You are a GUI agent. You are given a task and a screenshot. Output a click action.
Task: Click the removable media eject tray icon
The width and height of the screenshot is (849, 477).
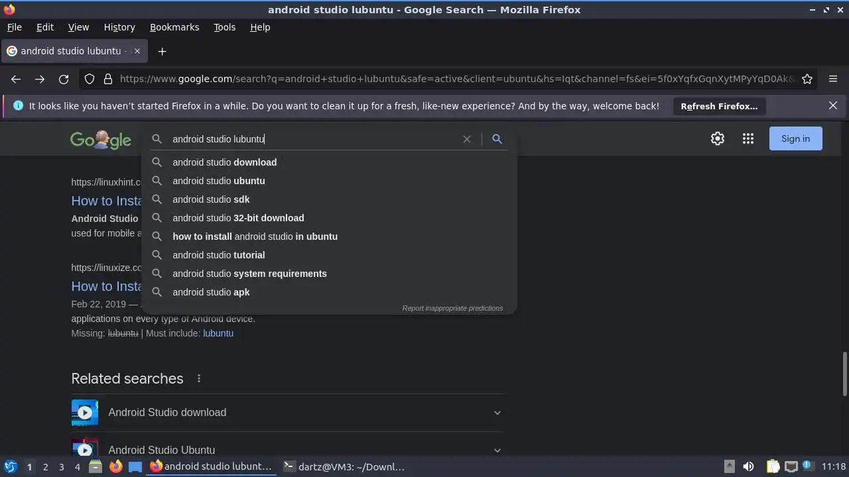coord(729,467)
